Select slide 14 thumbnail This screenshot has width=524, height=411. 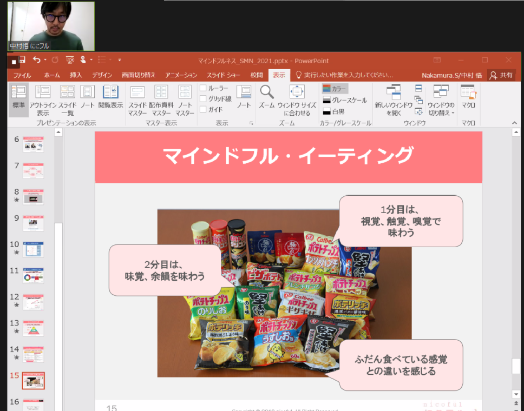pyautogui.click(x=33, y=354)
